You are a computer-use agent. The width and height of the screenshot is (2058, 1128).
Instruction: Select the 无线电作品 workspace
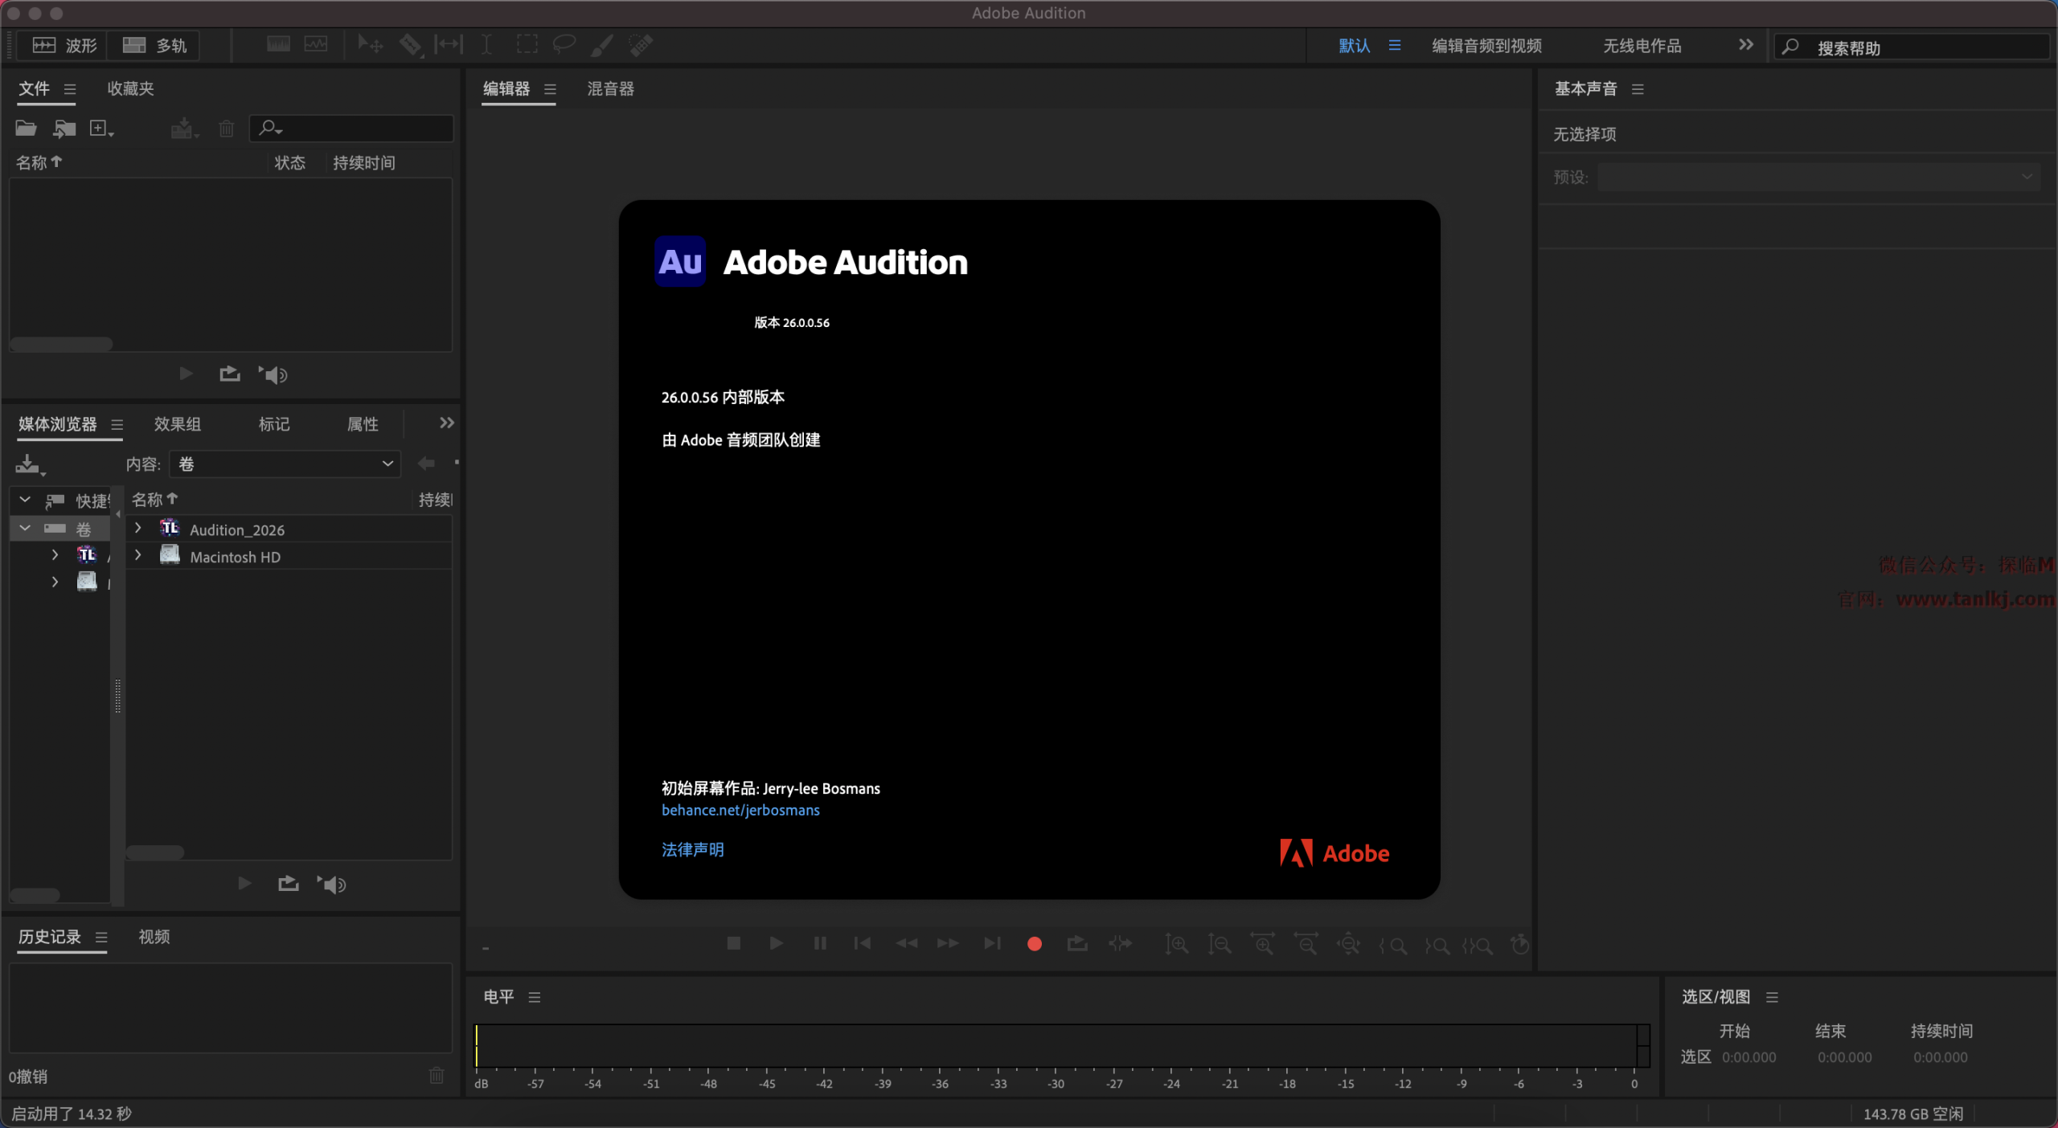1642,46
